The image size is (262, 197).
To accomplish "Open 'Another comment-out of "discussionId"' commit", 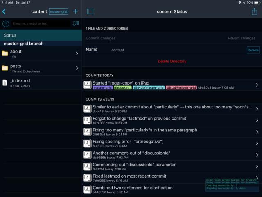I will point(172,155).
